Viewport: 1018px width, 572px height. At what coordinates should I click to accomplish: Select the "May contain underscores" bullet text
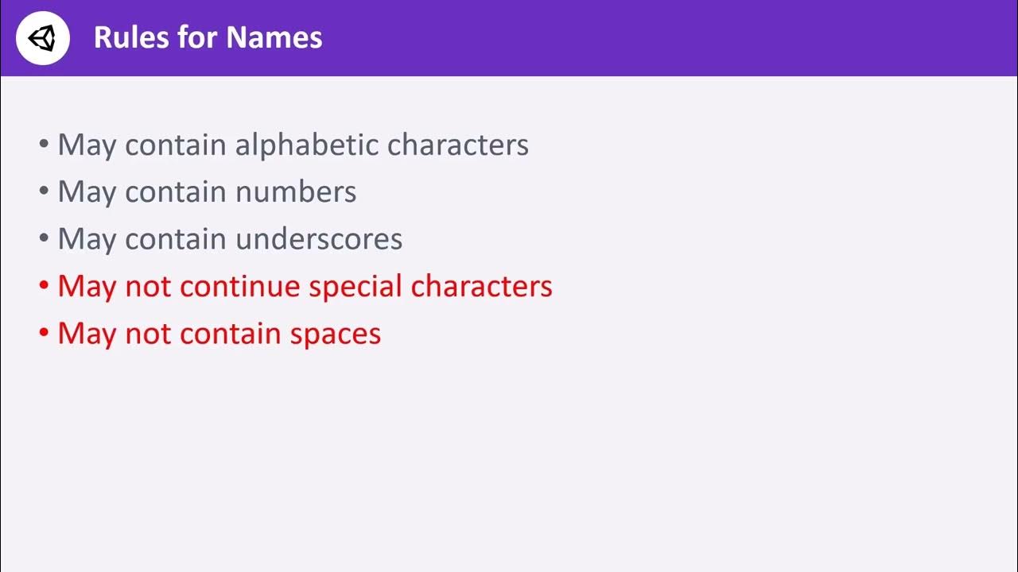point(230,239)
